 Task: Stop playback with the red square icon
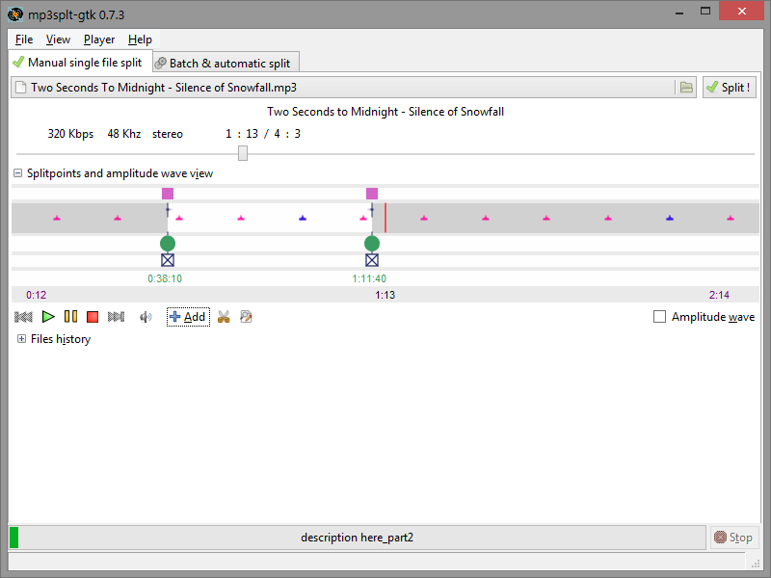(93, 317)
